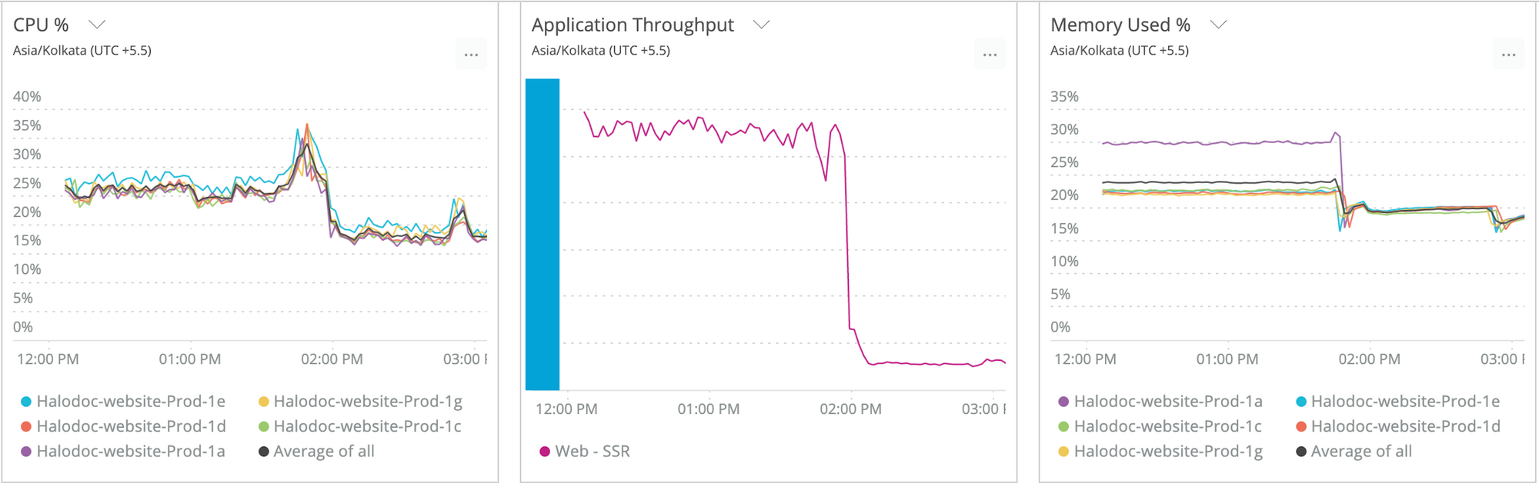This screenshot has height=487, width=1539.
Task: Toggle the Web - SSR legend entry
Action: tap(585, 452)
